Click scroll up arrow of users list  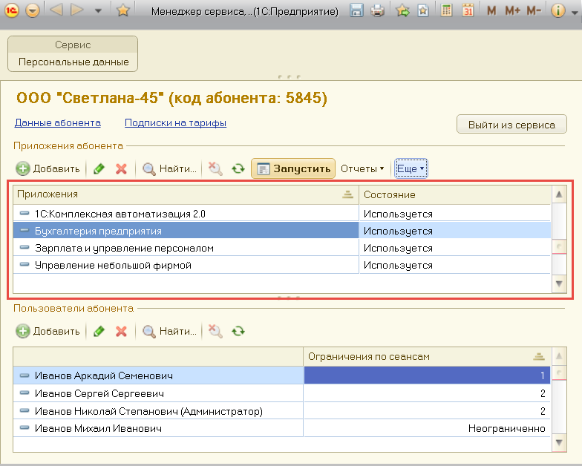pos(559,356)
